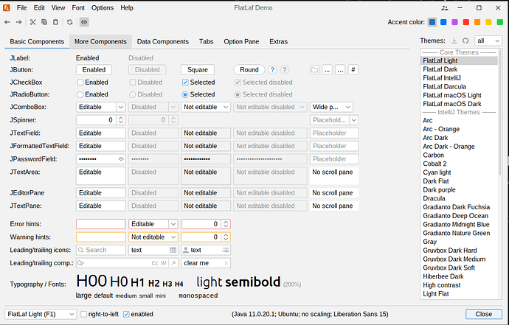Select the green accent color
This screenshot has width=509, height=325.
500,22
